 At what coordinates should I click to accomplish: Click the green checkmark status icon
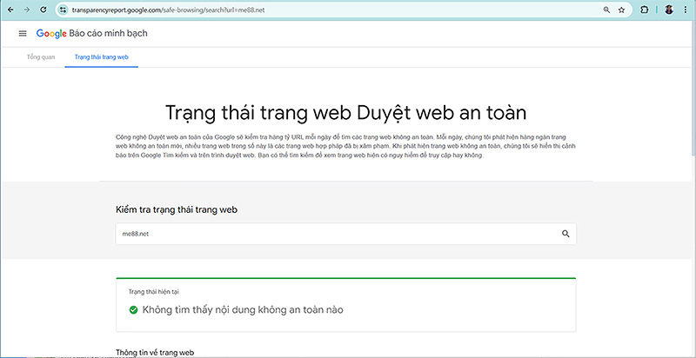click(x=133, y=309)
